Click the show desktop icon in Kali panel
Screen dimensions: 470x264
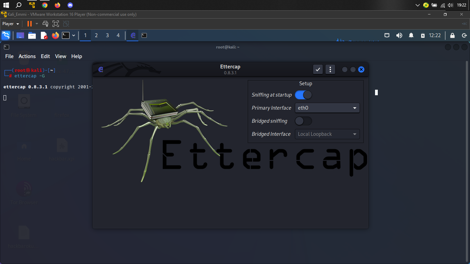pyautogui.click(x=20, y=35)
